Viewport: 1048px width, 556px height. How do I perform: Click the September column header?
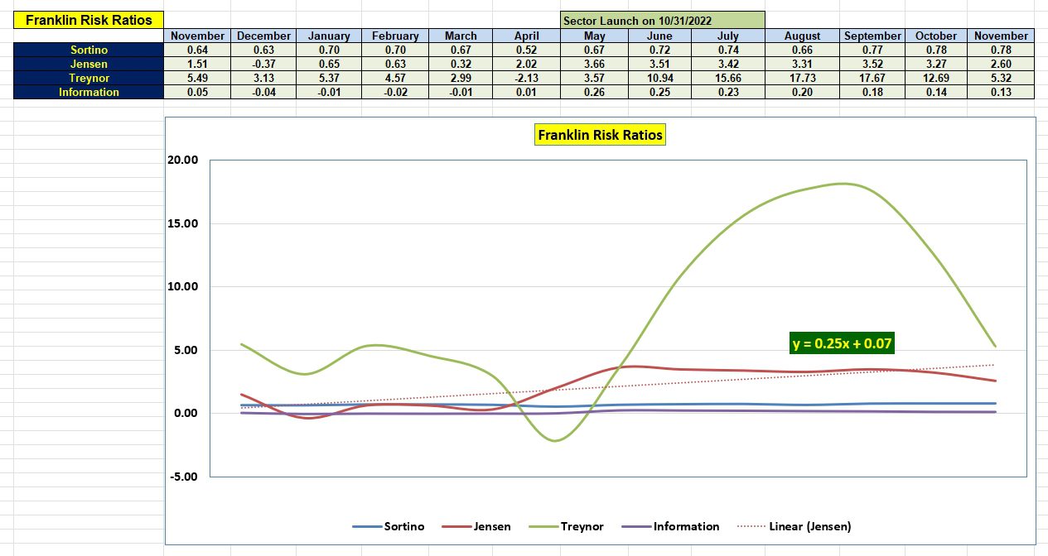[872, 36]
